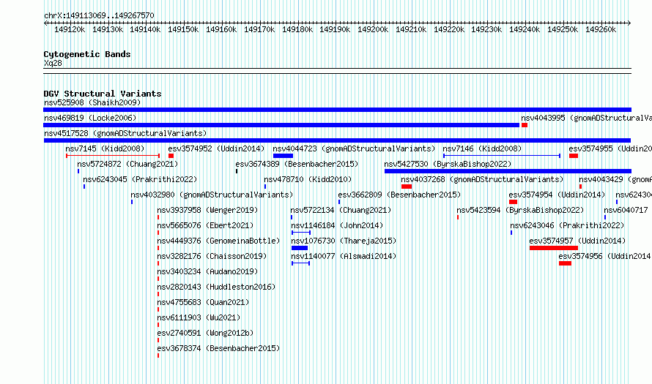This screenshot has width=652, height=384.
Task: Click the 149250k ruler position label
Action: pyautogui.click(x=563, y=29)
